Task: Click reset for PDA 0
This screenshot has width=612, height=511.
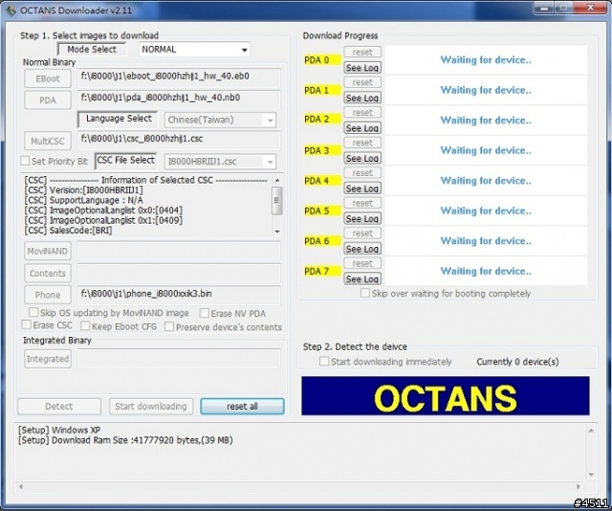Action: point(362,52)
